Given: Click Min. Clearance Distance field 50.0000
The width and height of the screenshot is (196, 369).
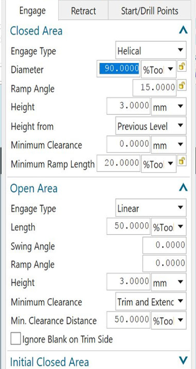Looking at the screenshot, I should click(128, 320).
